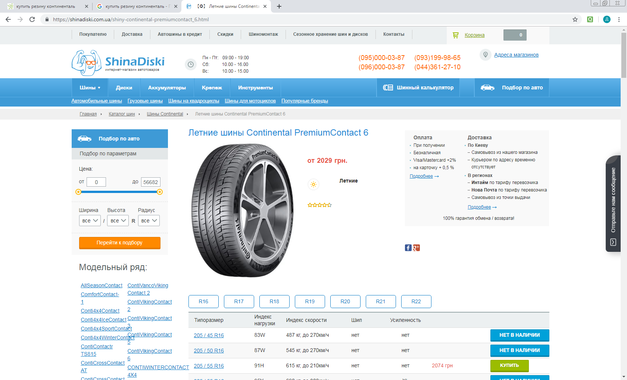Open Шинный калькулятор in navbar
Viewport: 627px width, 380px height.
click(x=418, y=88)
